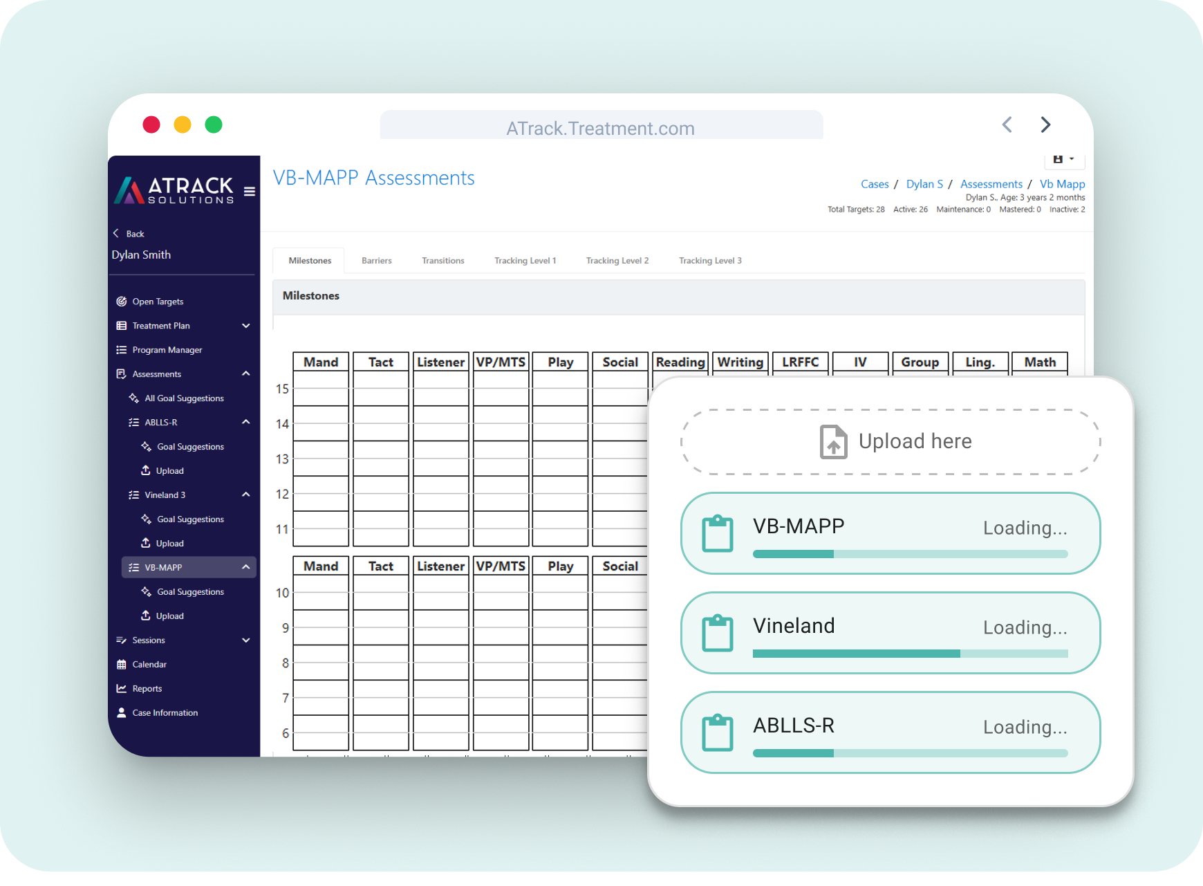Click the ATrack Solutions logo
The width and height of the screenshot is (1203, 886).
click(x=174, y=190)
